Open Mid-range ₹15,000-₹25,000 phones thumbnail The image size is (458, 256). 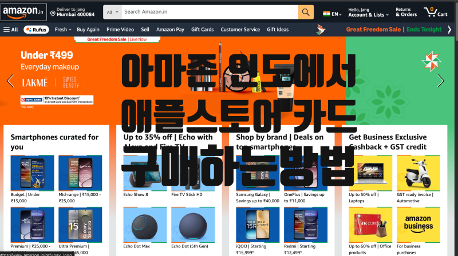(80, 173)
